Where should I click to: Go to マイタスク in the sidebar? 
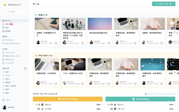click(10, 40)
